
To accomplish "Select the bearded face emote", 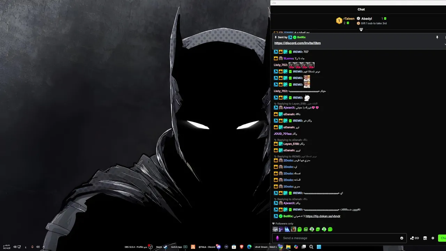I will [x=293, y=229].
